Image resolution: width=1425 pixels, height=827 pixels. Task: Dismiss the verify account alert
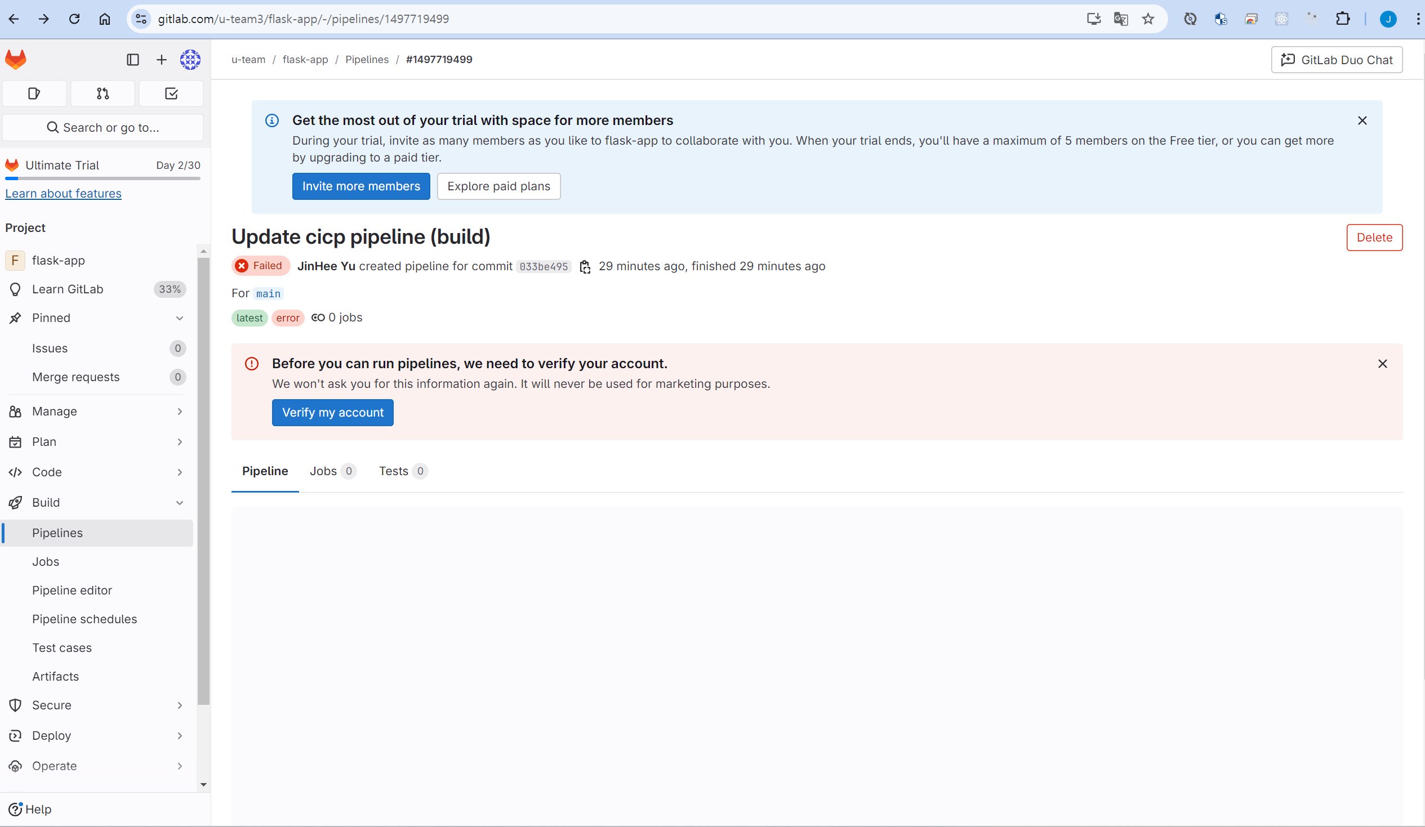click(x=1383, y=364)
